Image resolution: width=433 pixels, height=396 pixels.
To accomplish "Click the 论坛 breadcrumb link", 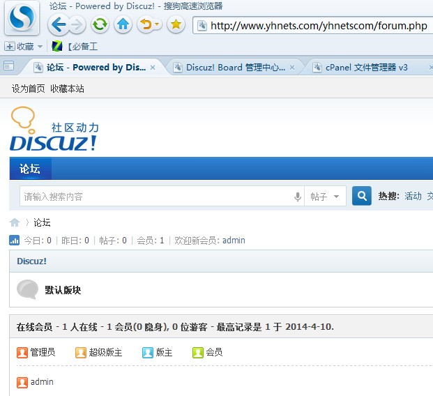I will tap(42, 222).
